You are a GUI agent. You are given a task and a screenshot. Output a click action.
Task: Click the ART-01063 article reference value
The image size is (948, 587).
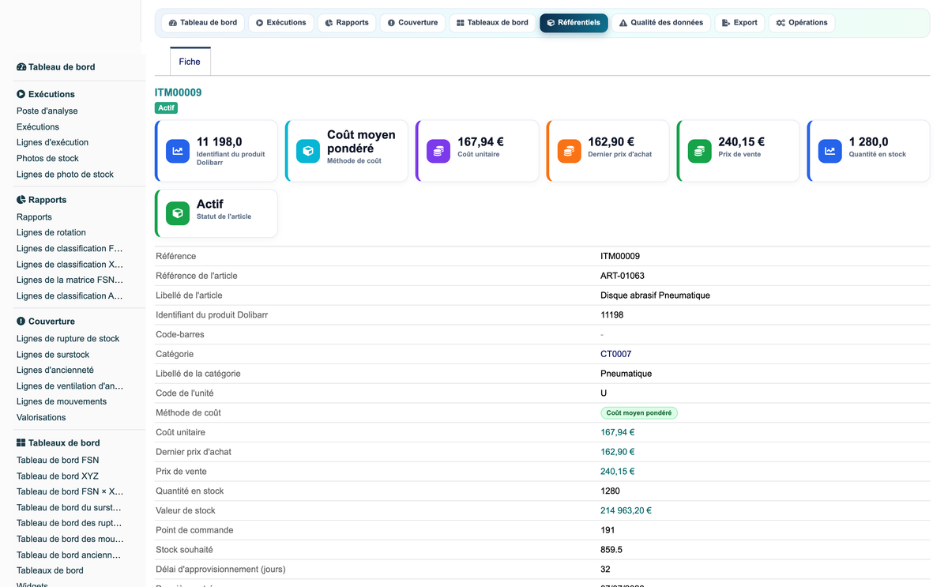point(623,277)
